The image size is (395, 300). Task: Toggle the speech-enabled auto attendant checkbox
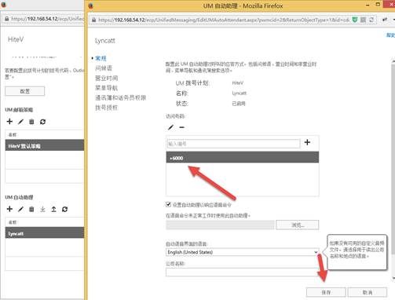tap(168, 204)
